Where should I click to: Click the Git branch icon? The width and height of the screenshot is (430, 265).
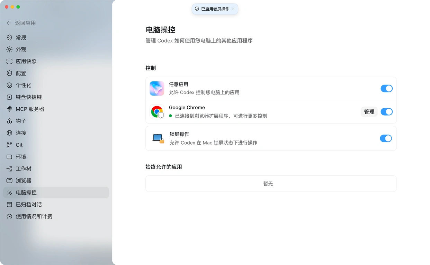point(9,145)
